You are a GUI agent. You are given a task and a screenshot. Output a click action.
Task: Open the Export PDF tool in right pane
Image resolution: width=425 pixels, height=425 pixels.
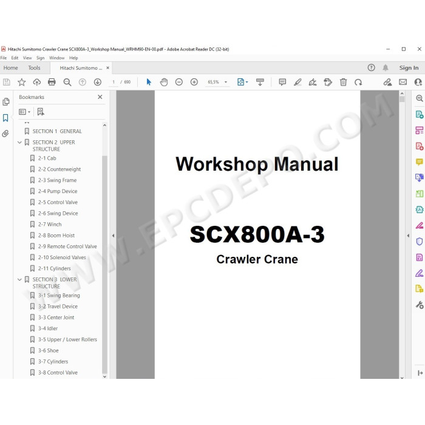tap(420, 114)
